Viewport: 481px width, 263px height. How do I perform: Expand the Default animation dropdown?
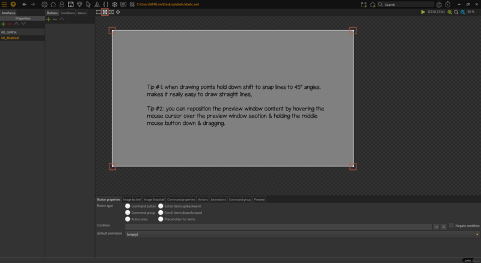[x=477, y=234]
